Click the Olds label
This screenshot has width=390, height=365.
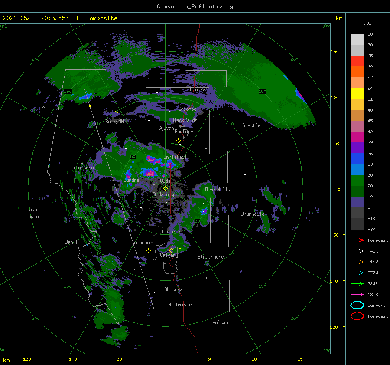point(165,181)
